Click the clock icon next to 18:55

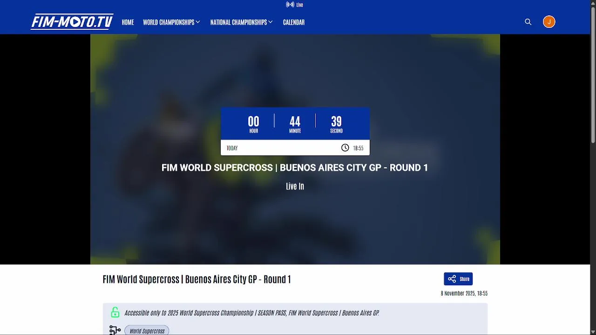tap(345, 148)
